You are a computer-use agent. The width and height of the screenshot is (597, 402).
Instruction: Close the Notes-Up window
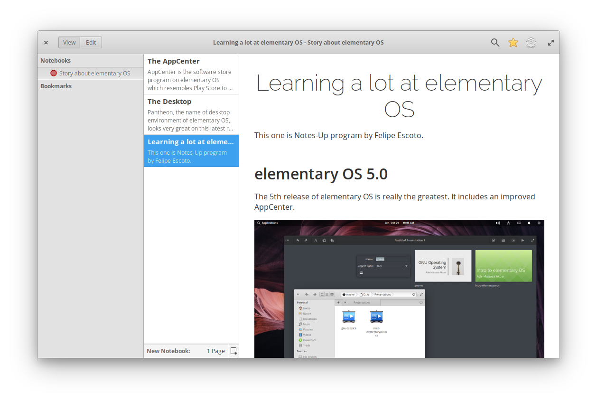46,43
